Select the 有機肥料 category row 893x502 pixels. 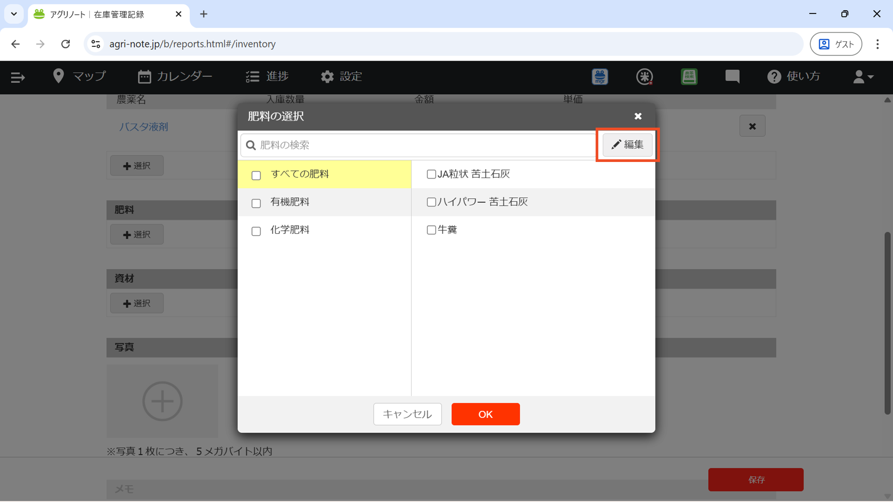pyautogui.click(x=324, y=202)
